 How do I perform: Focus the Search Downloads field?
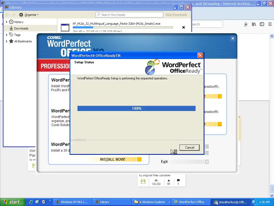129,15
